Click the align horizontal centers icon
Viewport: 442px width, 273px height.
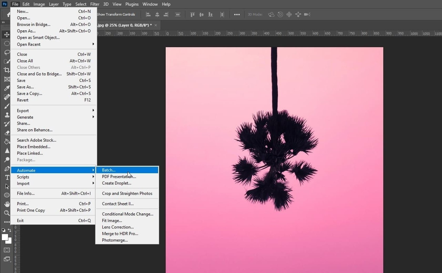click(157, 14)
